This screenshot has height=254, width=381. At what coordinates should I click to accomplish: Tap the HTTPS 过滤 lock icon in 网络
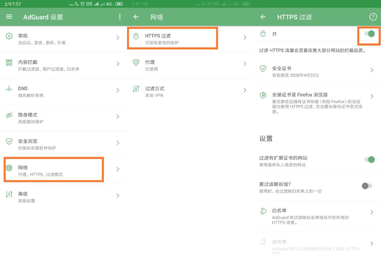[x=136, y=36]
